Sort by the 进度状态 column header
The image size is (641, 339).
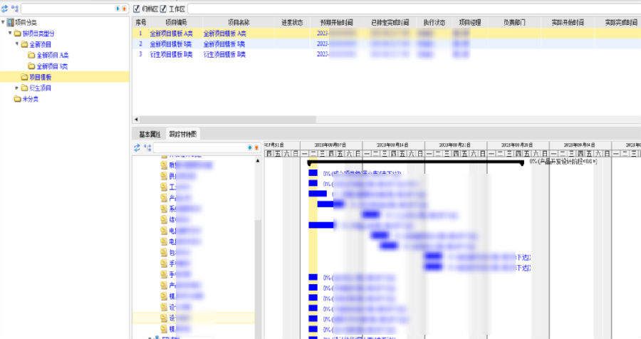point(292,23)
